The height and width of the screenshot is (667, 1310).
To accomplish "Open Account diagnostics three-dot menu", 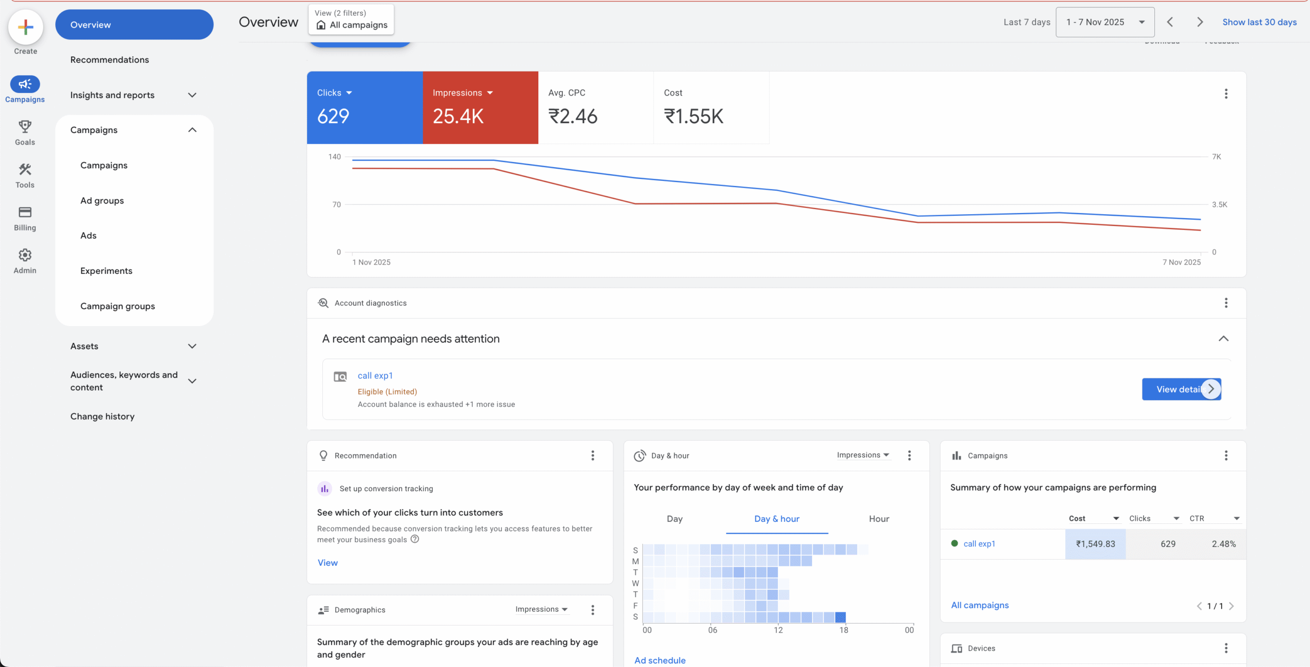I will 1226,303.
